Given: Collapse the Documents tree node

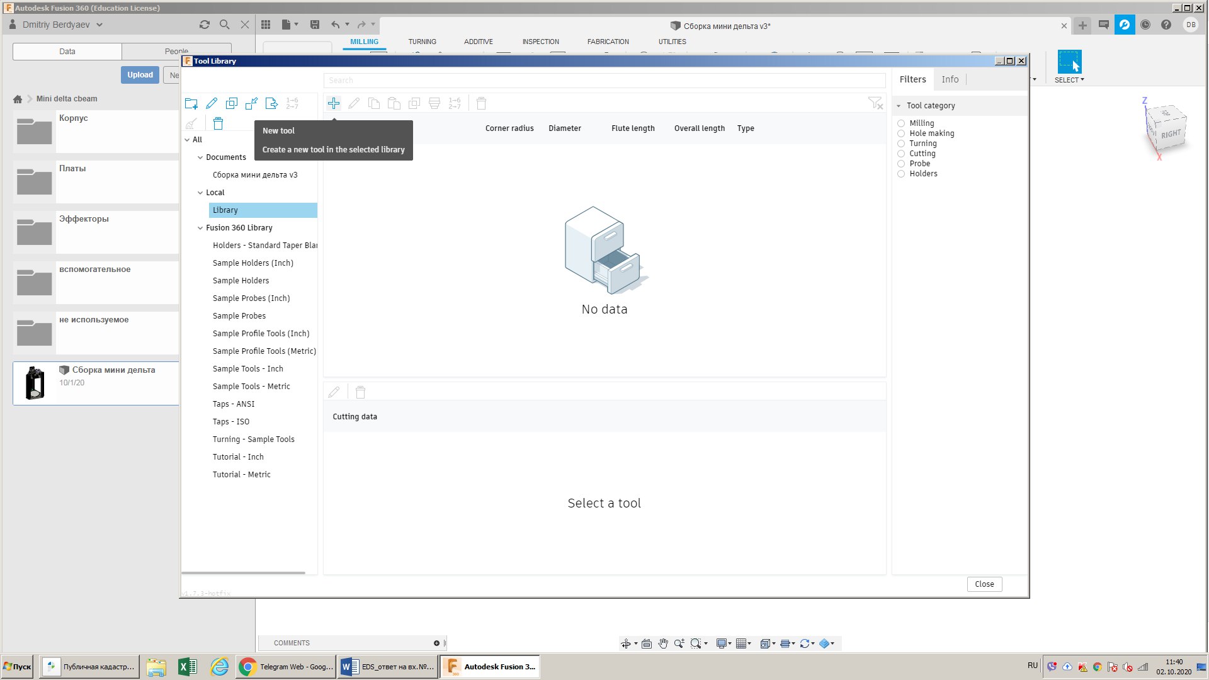Looking at the screenshot, I should (x=200, y=157).
